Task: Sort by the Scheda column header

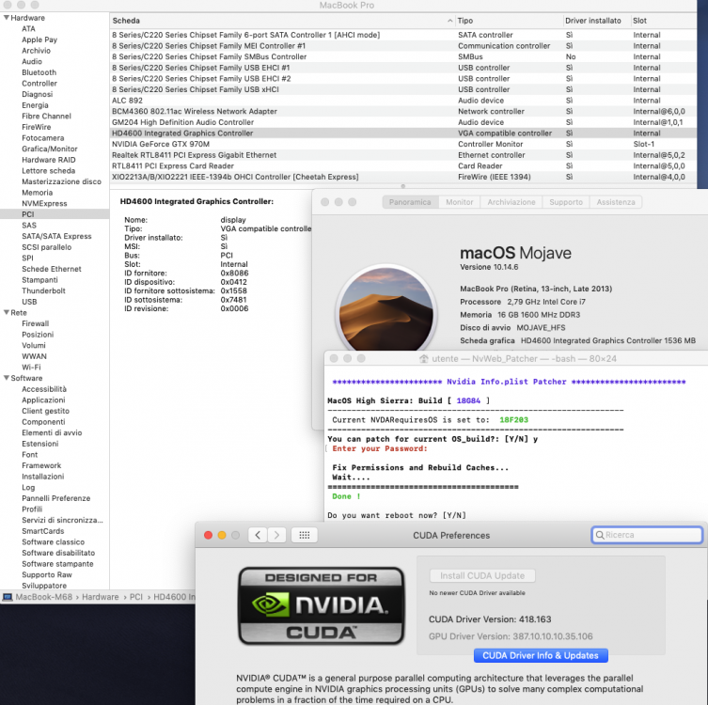Action: coord(282,21)
